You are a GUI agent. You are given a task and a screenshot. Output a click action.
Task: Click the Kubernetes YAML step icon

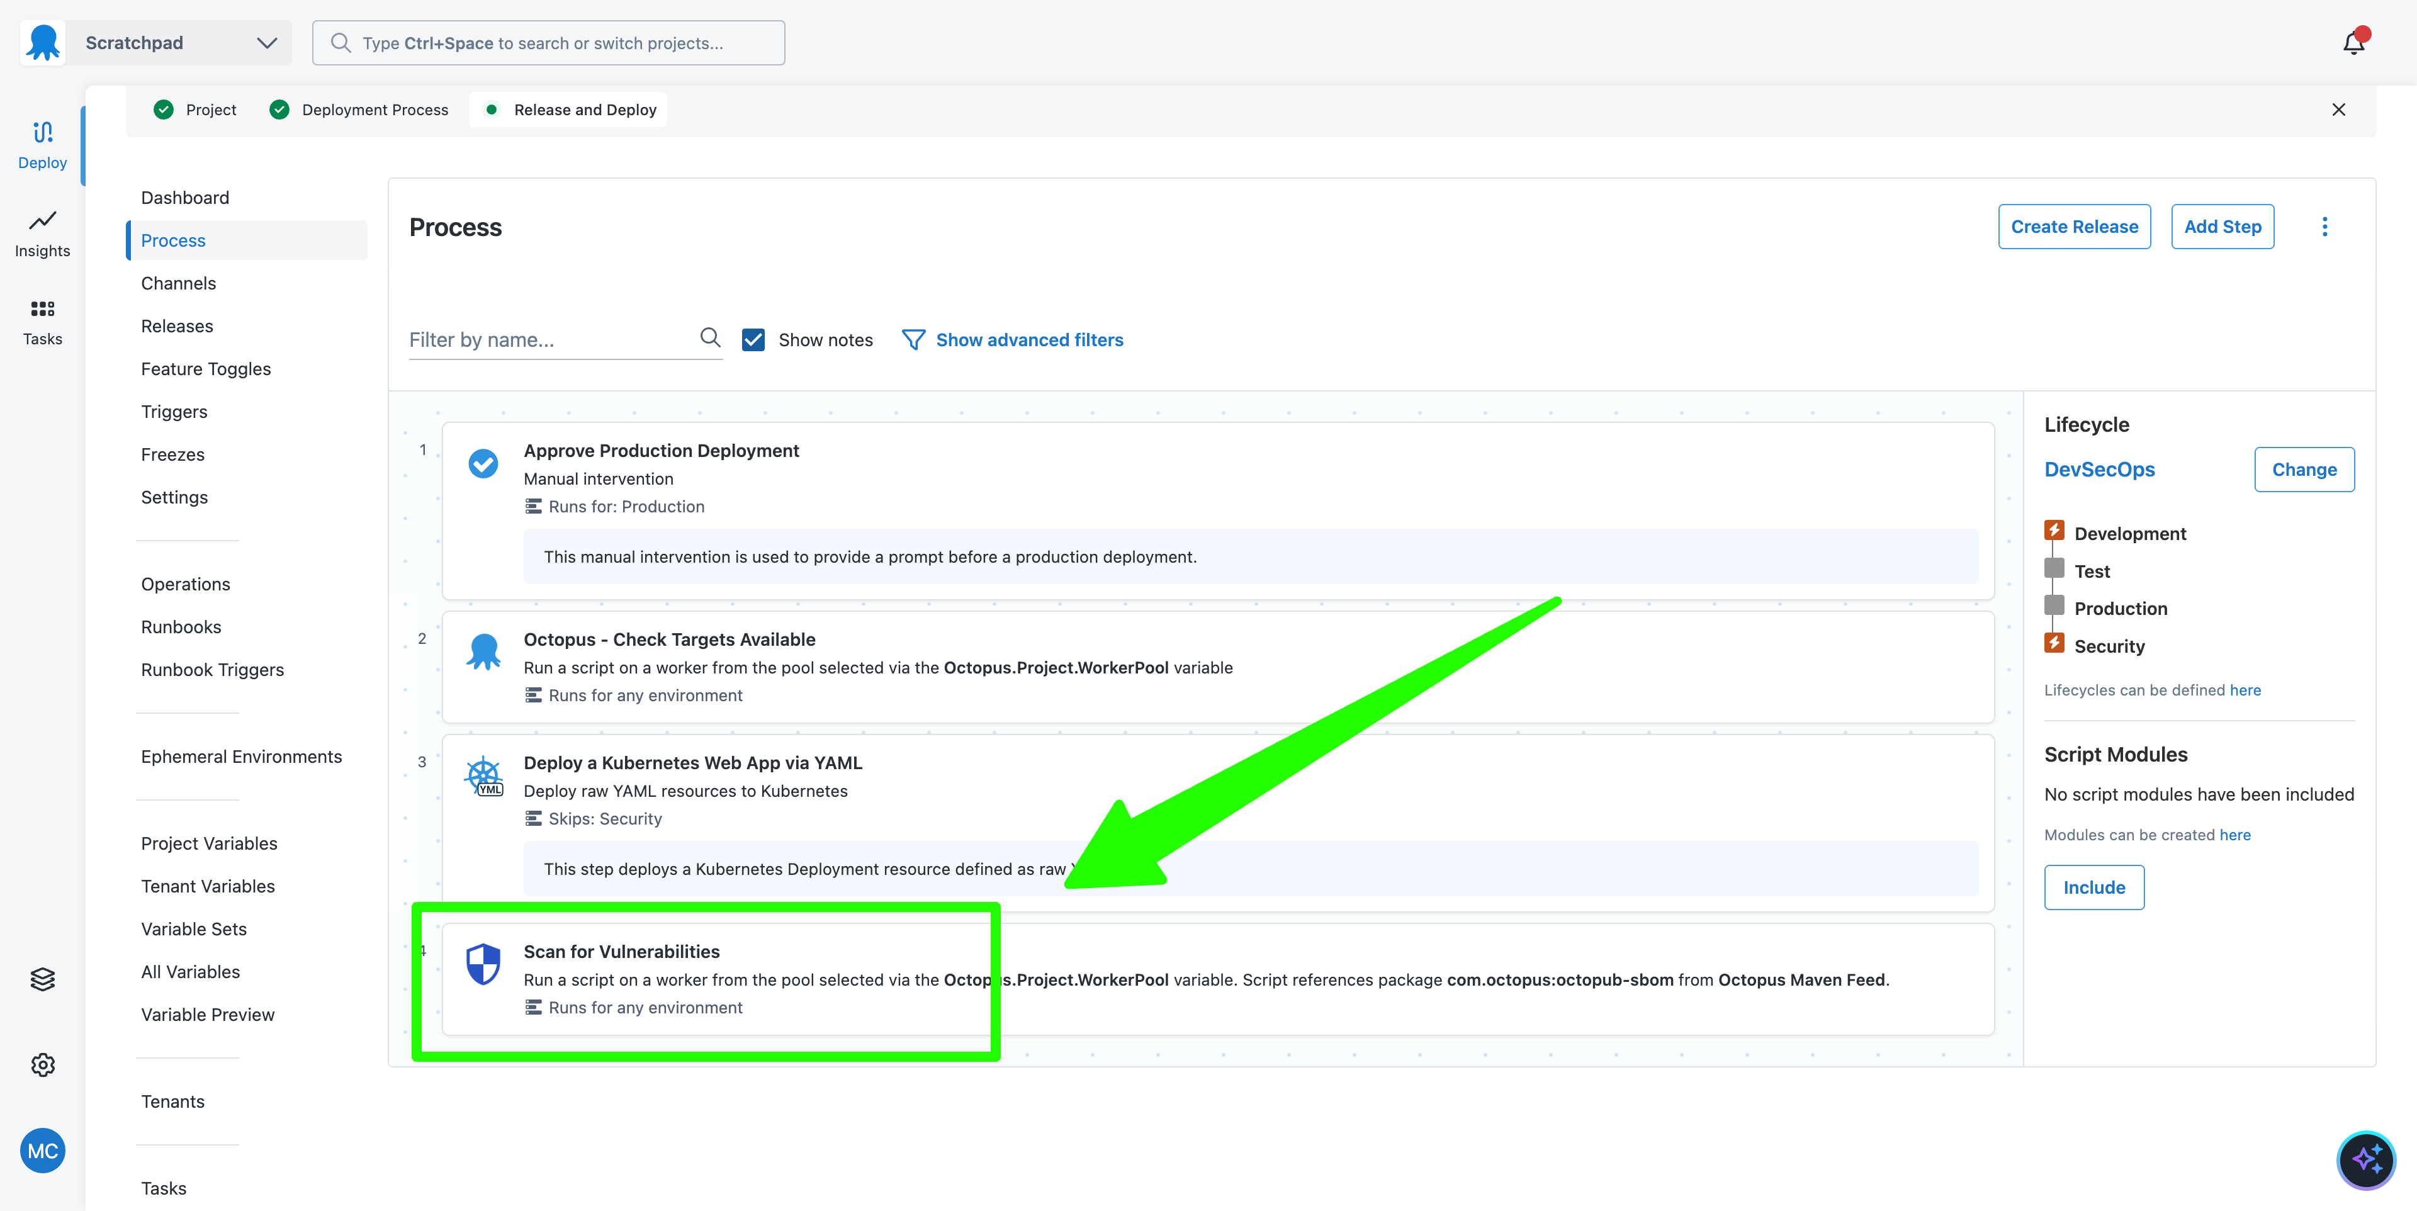coord(484,774)
